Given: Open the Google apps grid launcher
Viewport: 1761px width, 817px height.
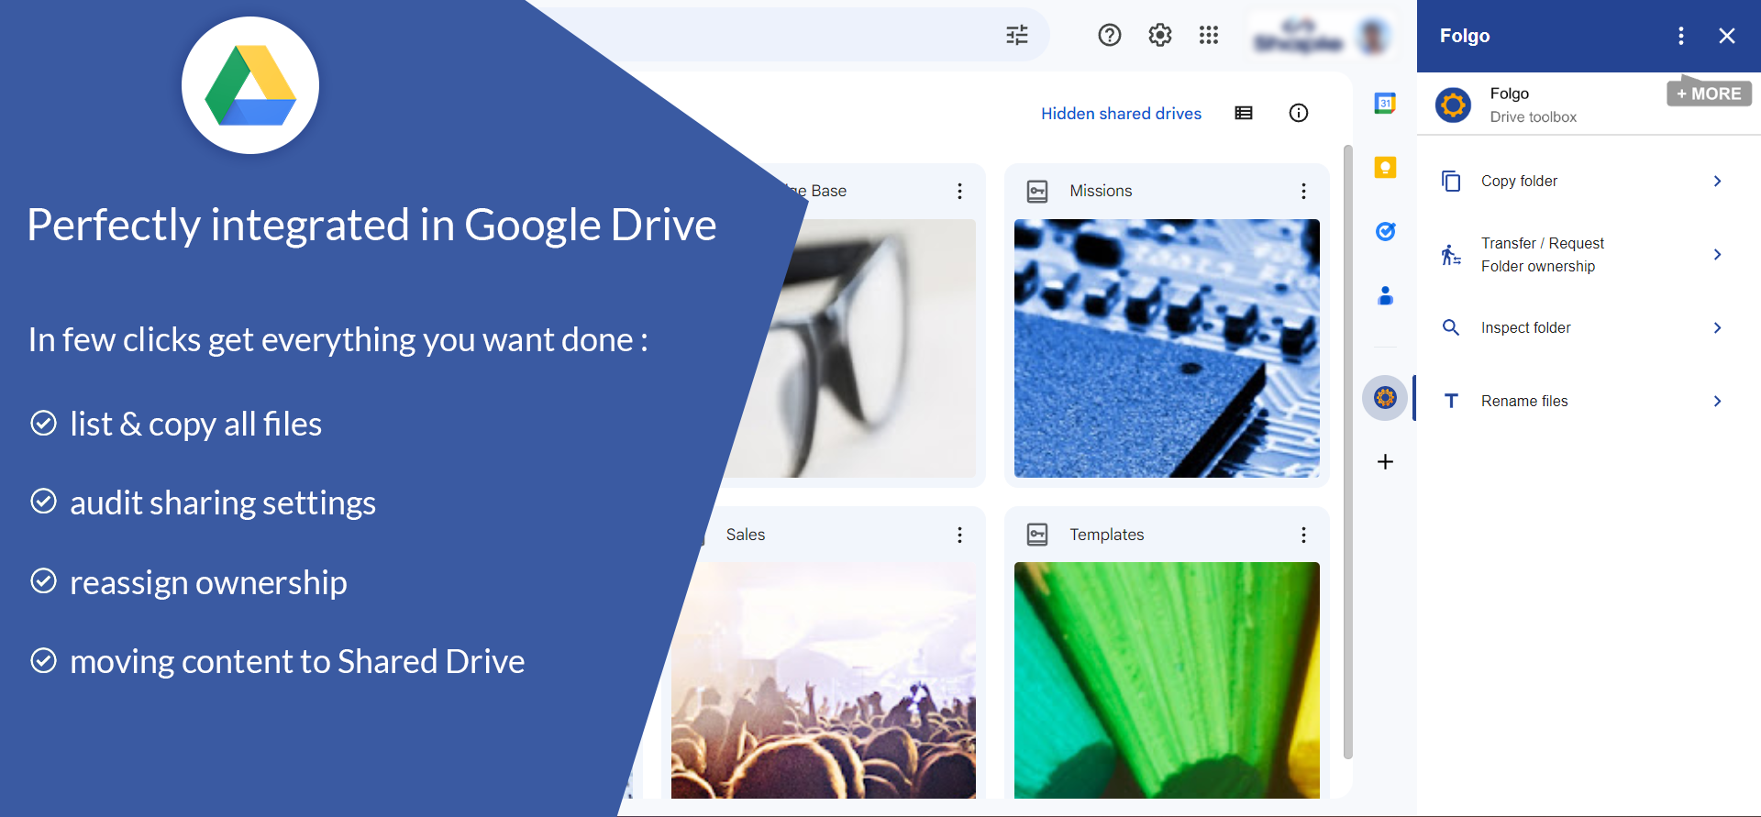Looking at the screenshot, I should 1208,35.
